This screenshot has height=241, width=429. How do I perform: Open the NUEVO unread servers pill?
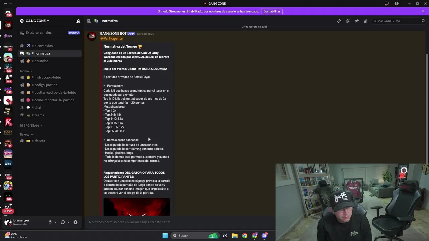coord(8,211)
